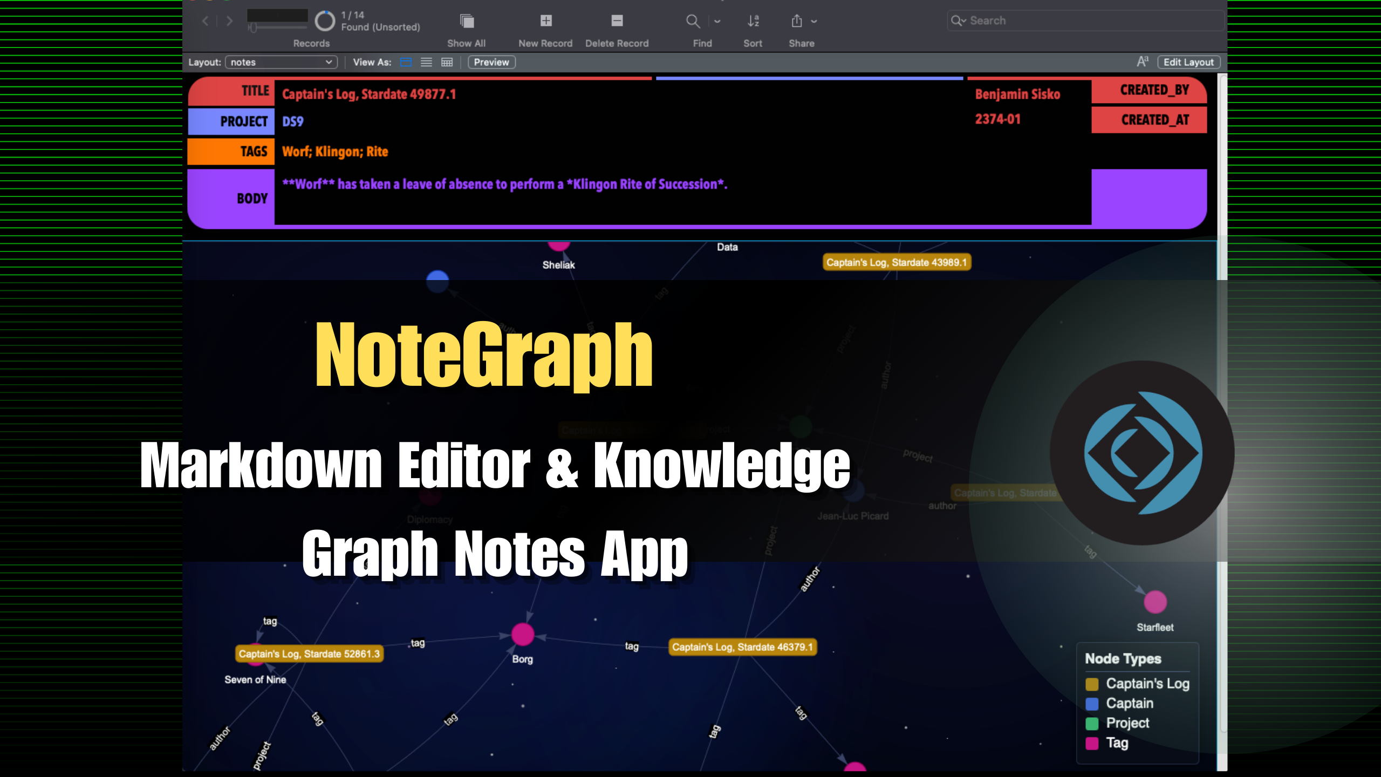Viewport: 1381px width, 777px height.
Task: Switch to List view icon
Action: point(426,62)
